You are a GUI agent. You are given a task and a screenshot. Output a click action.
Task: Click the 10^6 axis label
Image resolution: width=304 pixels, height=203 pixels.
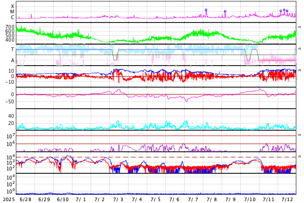(10, 144)
